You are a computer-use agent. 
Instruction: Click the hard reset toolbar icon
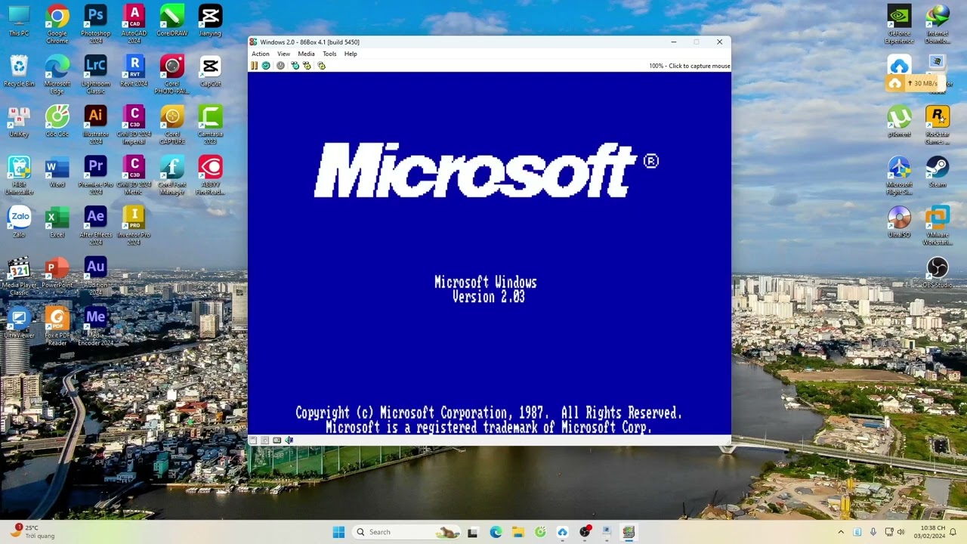pyautogui.click(x=266, y=66)
